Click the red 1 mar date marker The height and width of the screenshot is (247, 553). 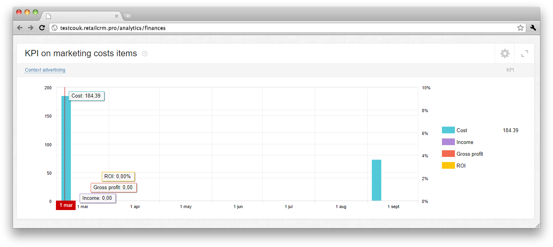(66, 205)
